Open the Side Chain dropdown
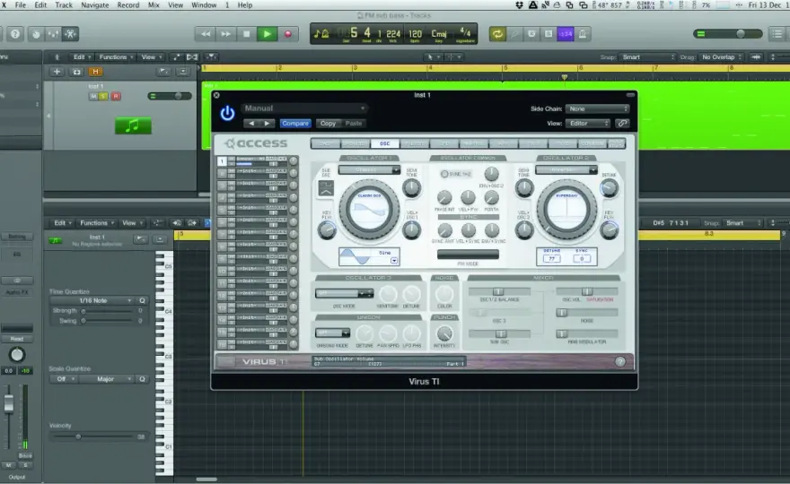The image size is (790, 484). (x=598, y=108)
